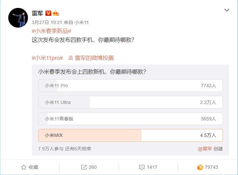Select the 小米MIX poll option
Screen dimensions: 238x175
pos(130,135)
